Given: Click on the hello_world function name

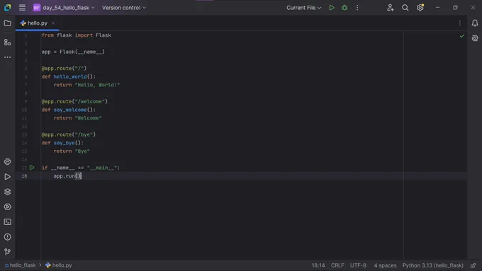Looking at the screenshot, I should point(70,76).
